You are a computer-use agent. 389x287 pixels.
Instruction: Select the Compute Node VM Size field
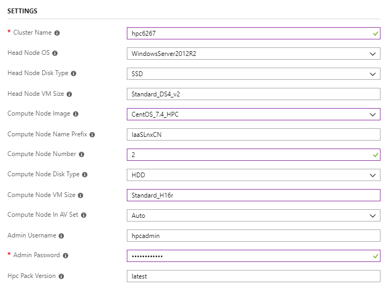254,195
